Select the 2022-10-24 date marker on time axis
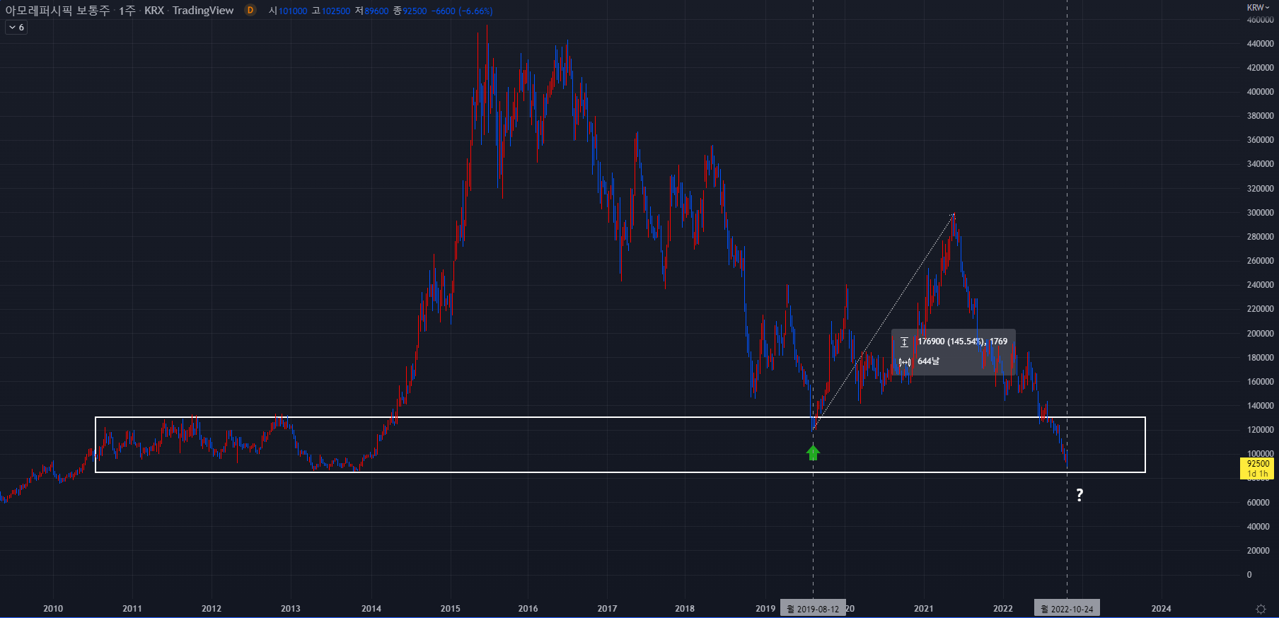Screen dimensions: 1279x618 tap(1067, 609)
